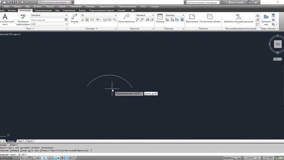Click the sign-in services button in title bar
Image resolution: width=284 pixels, height=160 pixels.
click(x=236, y=2)
